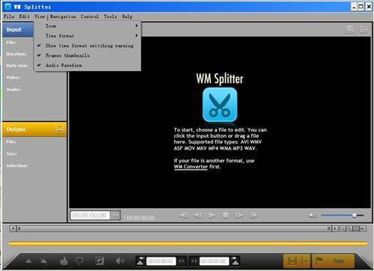Click the thumbs-up keep fragment icon
This screenshot has height=271, width=374.
[x=64, y=261]
